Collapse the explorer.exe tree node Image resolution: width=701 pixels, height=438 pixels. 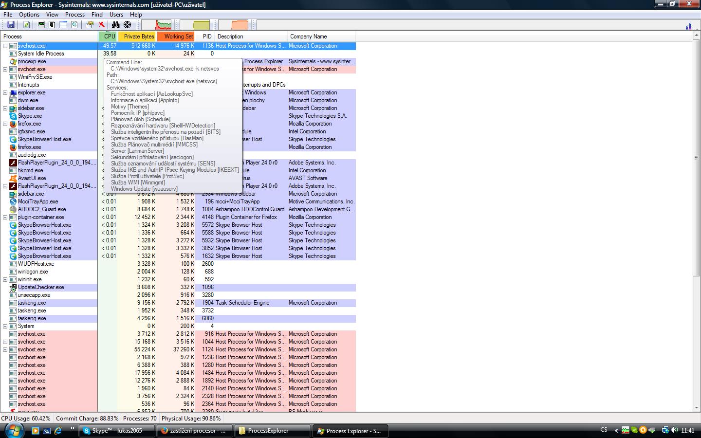pyautogui.click(x=5, y=92)
